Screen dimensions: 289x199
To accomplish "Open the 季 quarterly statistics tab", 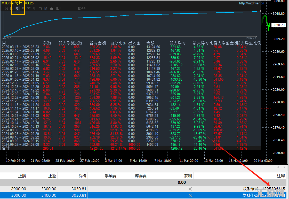I will click(29, 9).
